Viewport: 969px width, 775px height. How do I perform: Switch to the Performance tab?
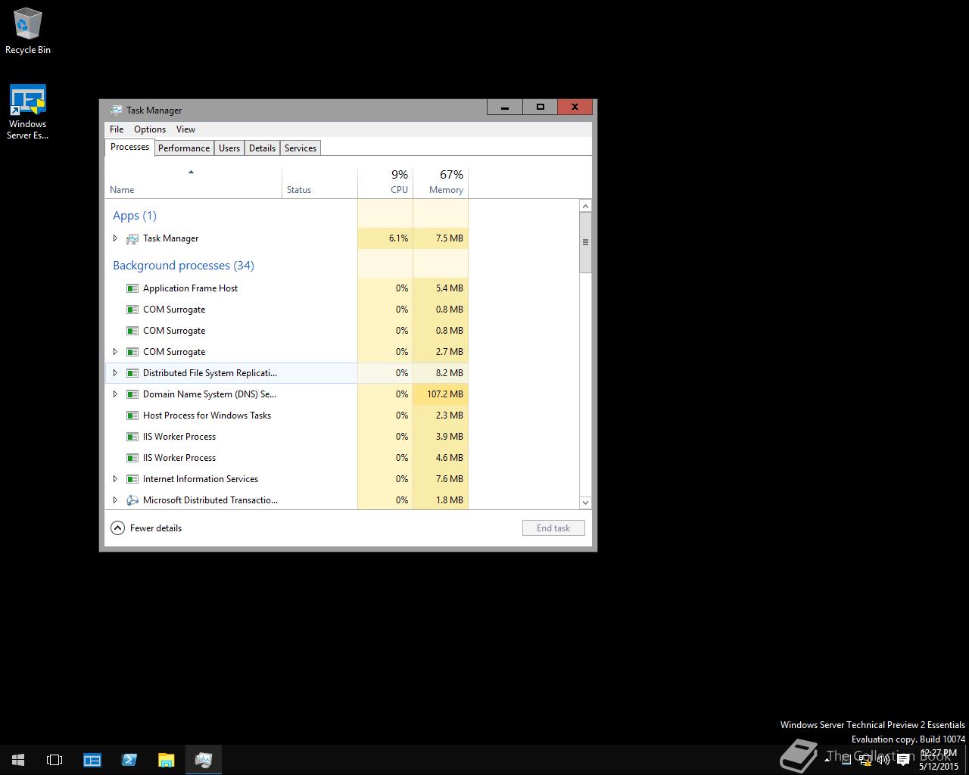[184, 148]
